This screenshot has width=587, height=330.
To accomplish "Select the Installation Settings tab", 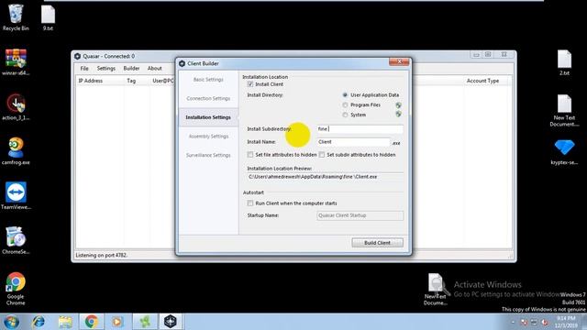I will click(208, 117).
